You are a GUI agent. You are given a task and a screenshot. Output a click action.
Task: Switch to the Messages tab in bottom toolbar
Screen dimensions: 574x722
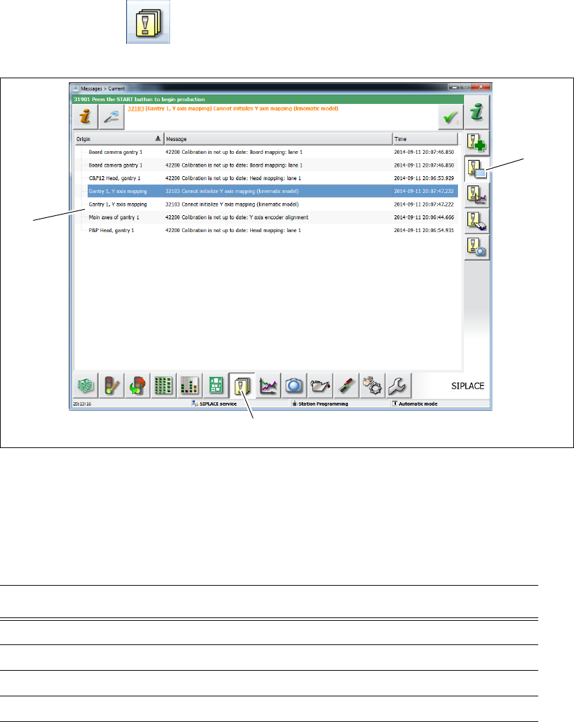[241, 385]
